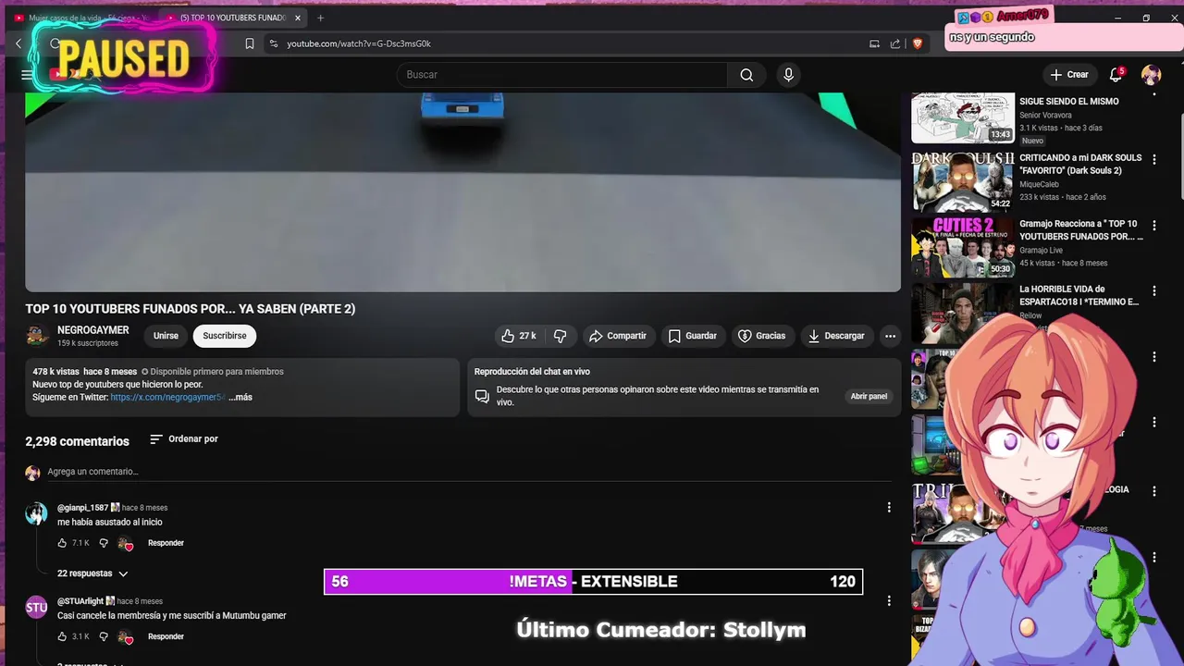Open Gramajo Reacciona video thumbnail
The height and width of the screenshot is (666, 1184).
[963, 248]
